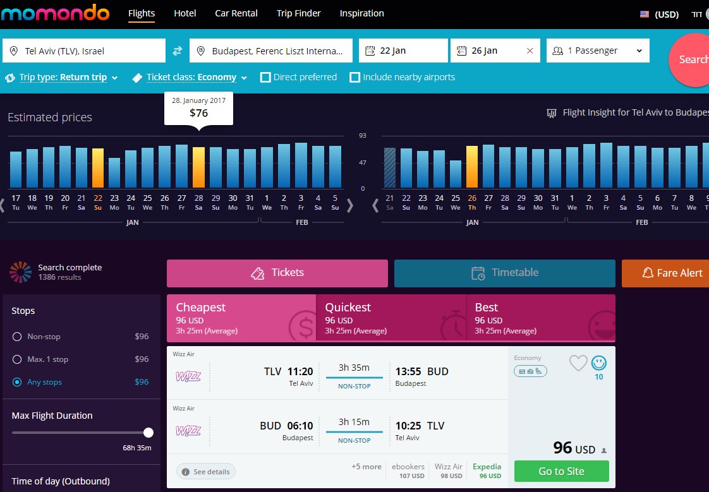Select the Max. 1 stop option
Image resolution: width=709 pixels, height=492 pixels.
tap(17, 359)
